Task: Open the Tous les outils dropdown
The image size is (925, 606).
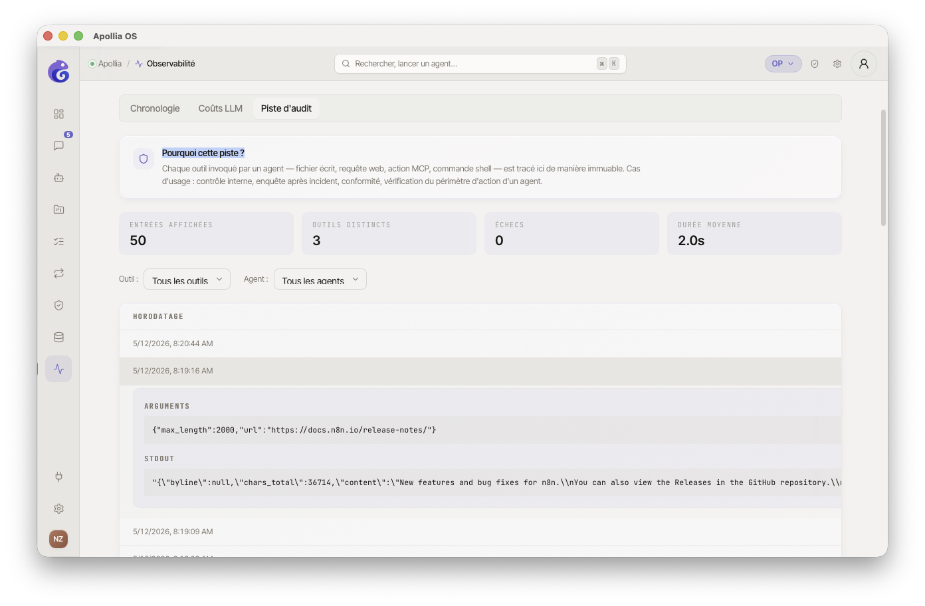Action: point(187,279)
